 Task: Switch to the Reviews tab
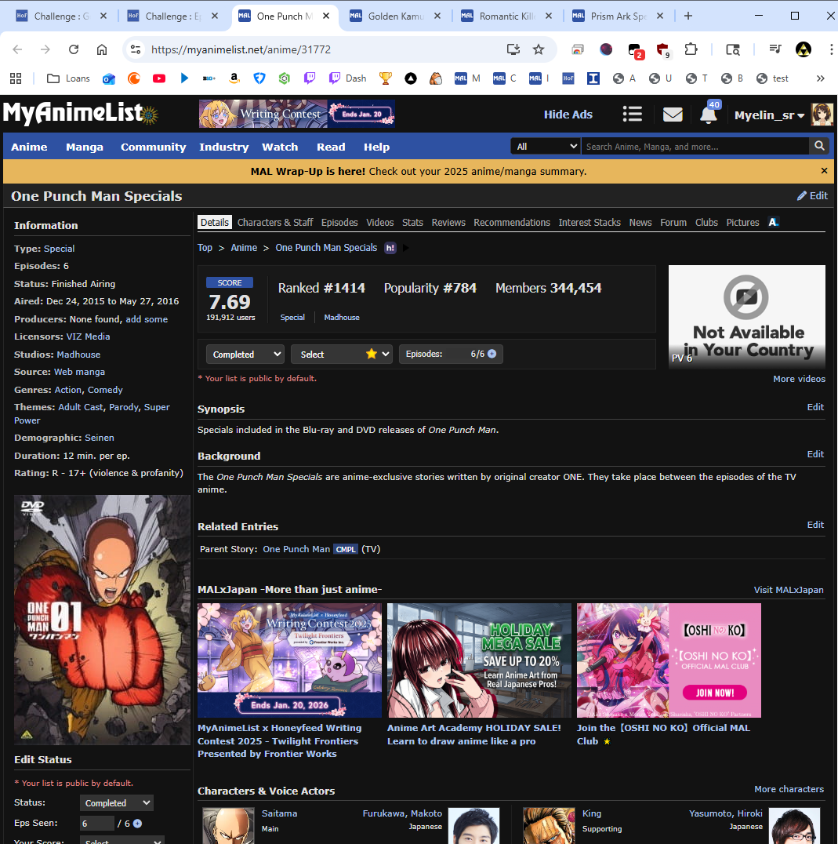click(448, 222)
